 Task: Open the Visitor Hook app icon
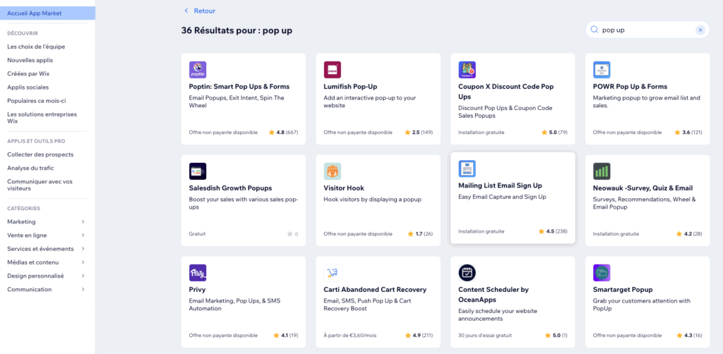333,171
